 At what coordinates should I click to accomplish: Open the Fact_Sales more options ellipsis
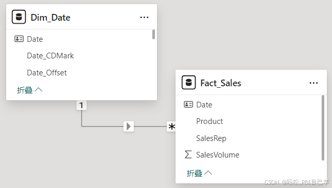coord(313,83)
